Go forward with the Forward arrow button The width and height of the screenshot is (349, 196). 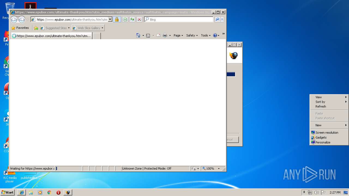[22, 19]
